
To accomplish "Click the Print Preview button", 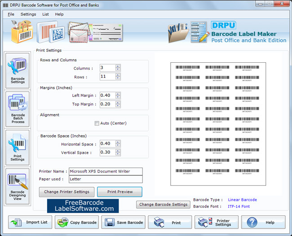I will 120,192.
